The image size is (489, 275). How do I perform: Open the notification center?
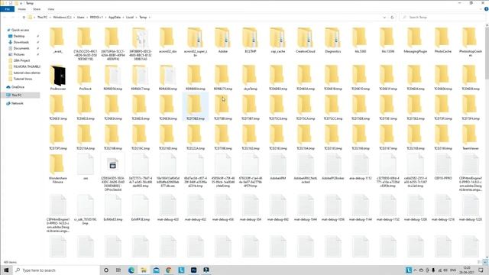(x=481, y=270)
